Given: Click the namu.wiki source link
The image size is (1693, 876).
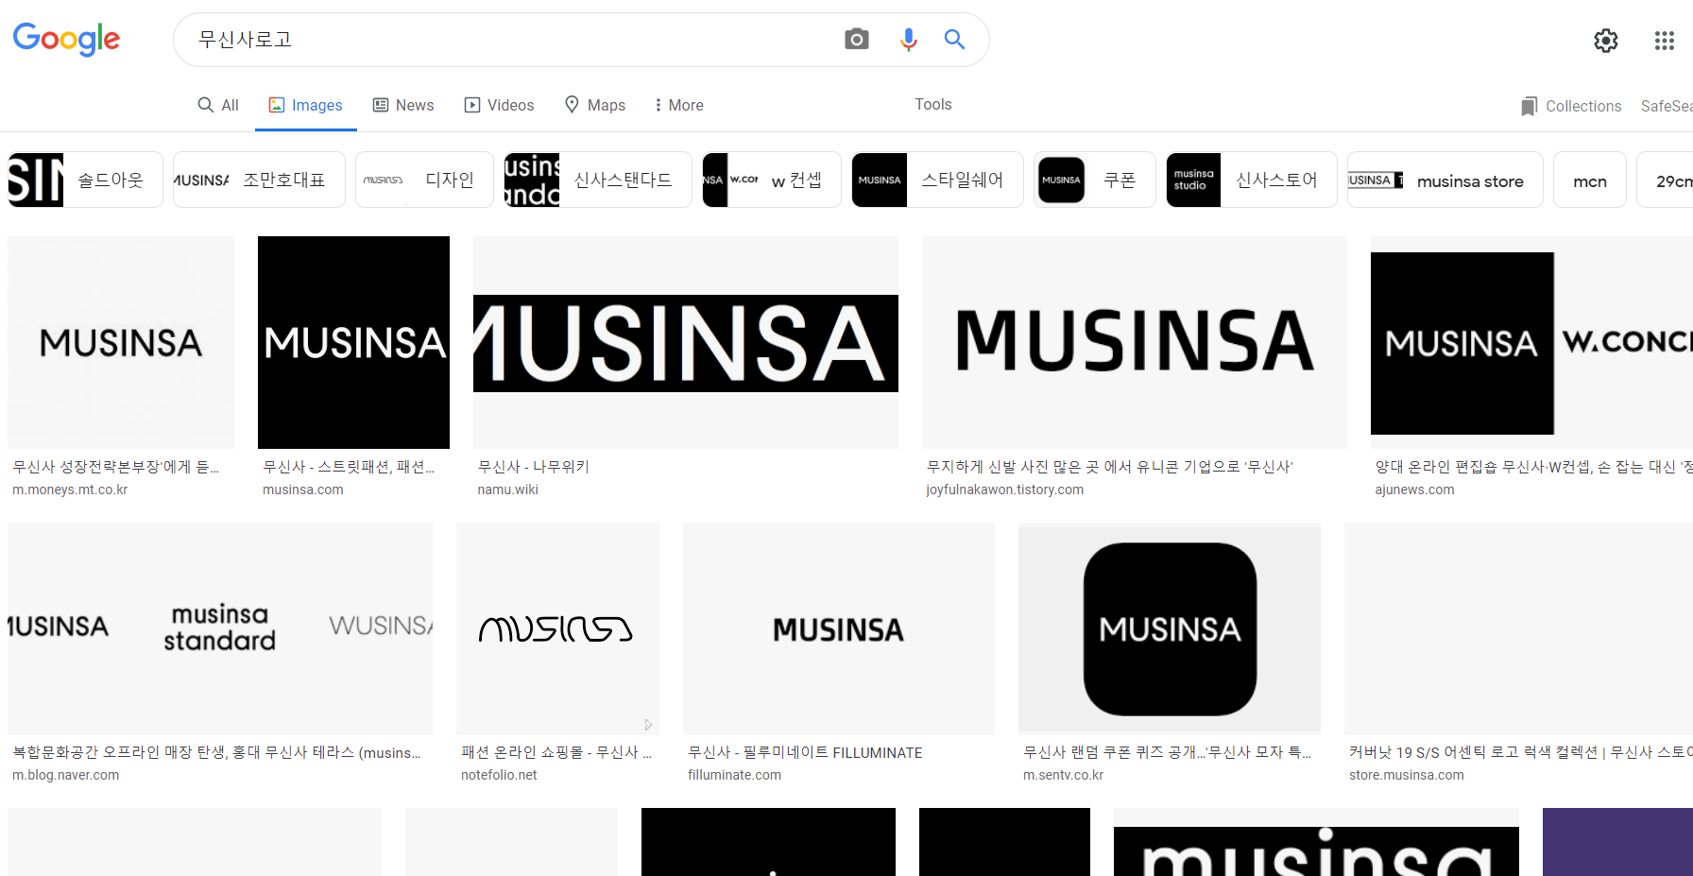Looking at the screenshot, I should click(508, 490).
